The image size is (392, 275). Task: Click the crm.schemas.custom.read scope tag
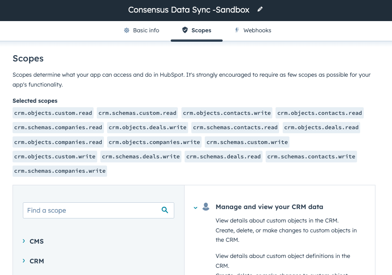click(137, 113)
